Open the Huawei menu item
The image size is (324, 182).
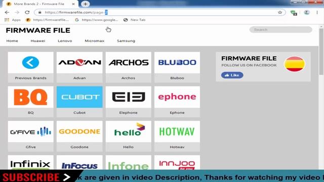(x=38, y=41)
